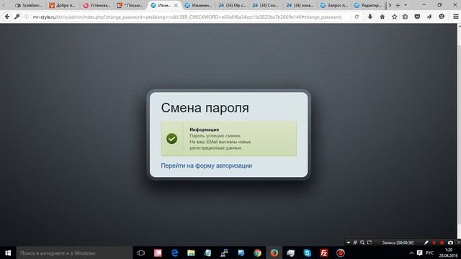Click the paper plane send icon
Image resolution: width=461 pixels, height=259 pixels.
(x=429, y=17)
